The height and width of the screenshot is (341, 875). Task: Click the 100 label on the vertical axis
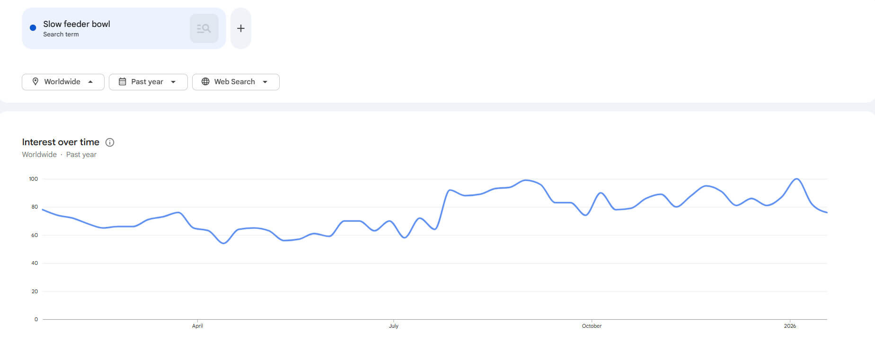point(33,179)
